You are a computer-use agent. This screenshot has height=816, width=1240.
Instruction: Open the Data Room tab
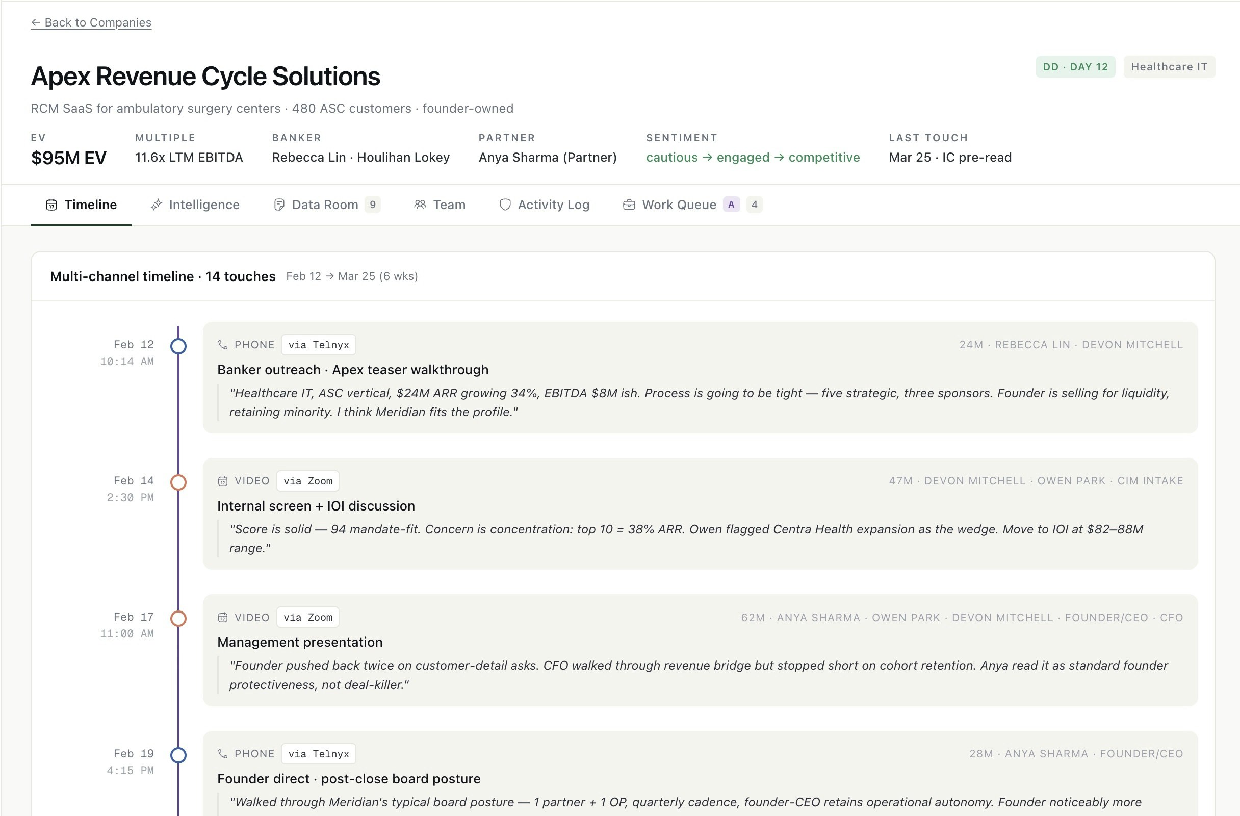click(327, 205)
